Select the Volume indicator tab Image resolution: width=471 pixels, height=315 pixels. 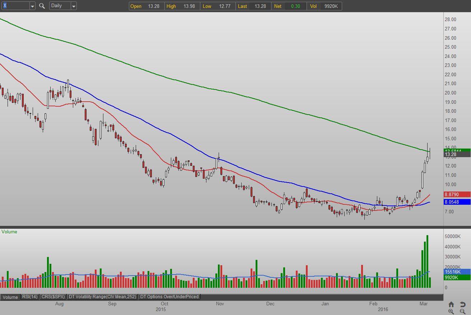point(10,297)
